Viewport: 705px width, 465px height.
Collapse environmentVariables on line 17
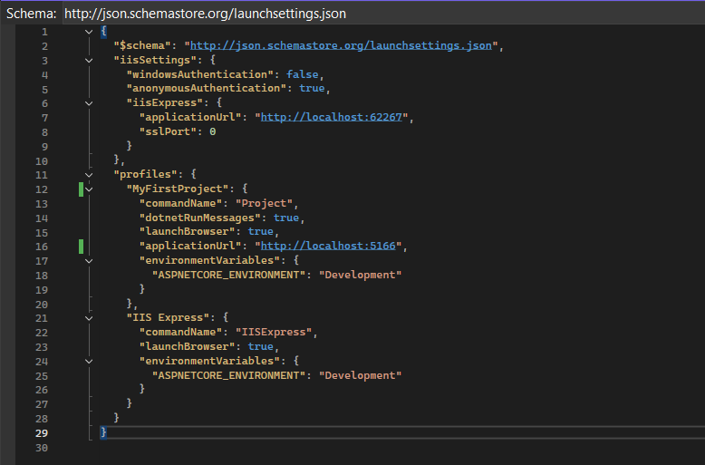tap(89, 261)
